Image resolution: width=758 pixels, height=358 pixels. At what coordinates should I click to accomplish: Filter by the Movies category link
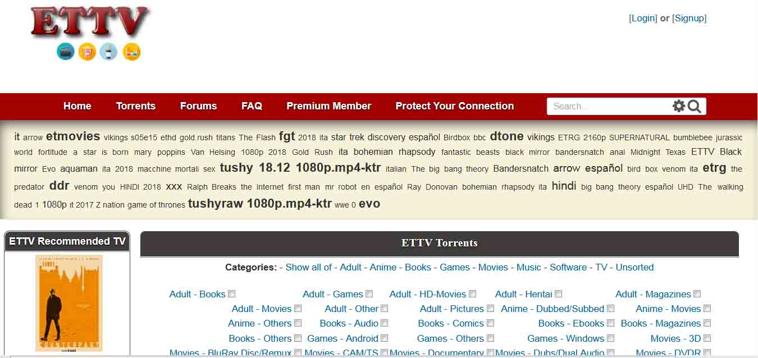point(494,267)
